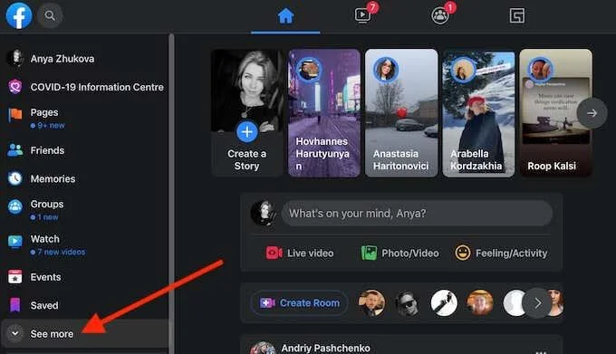The image size is (616, 354).
Task: Click the COVID-19 Information Centre heart icon
Action: coord(15,86)
